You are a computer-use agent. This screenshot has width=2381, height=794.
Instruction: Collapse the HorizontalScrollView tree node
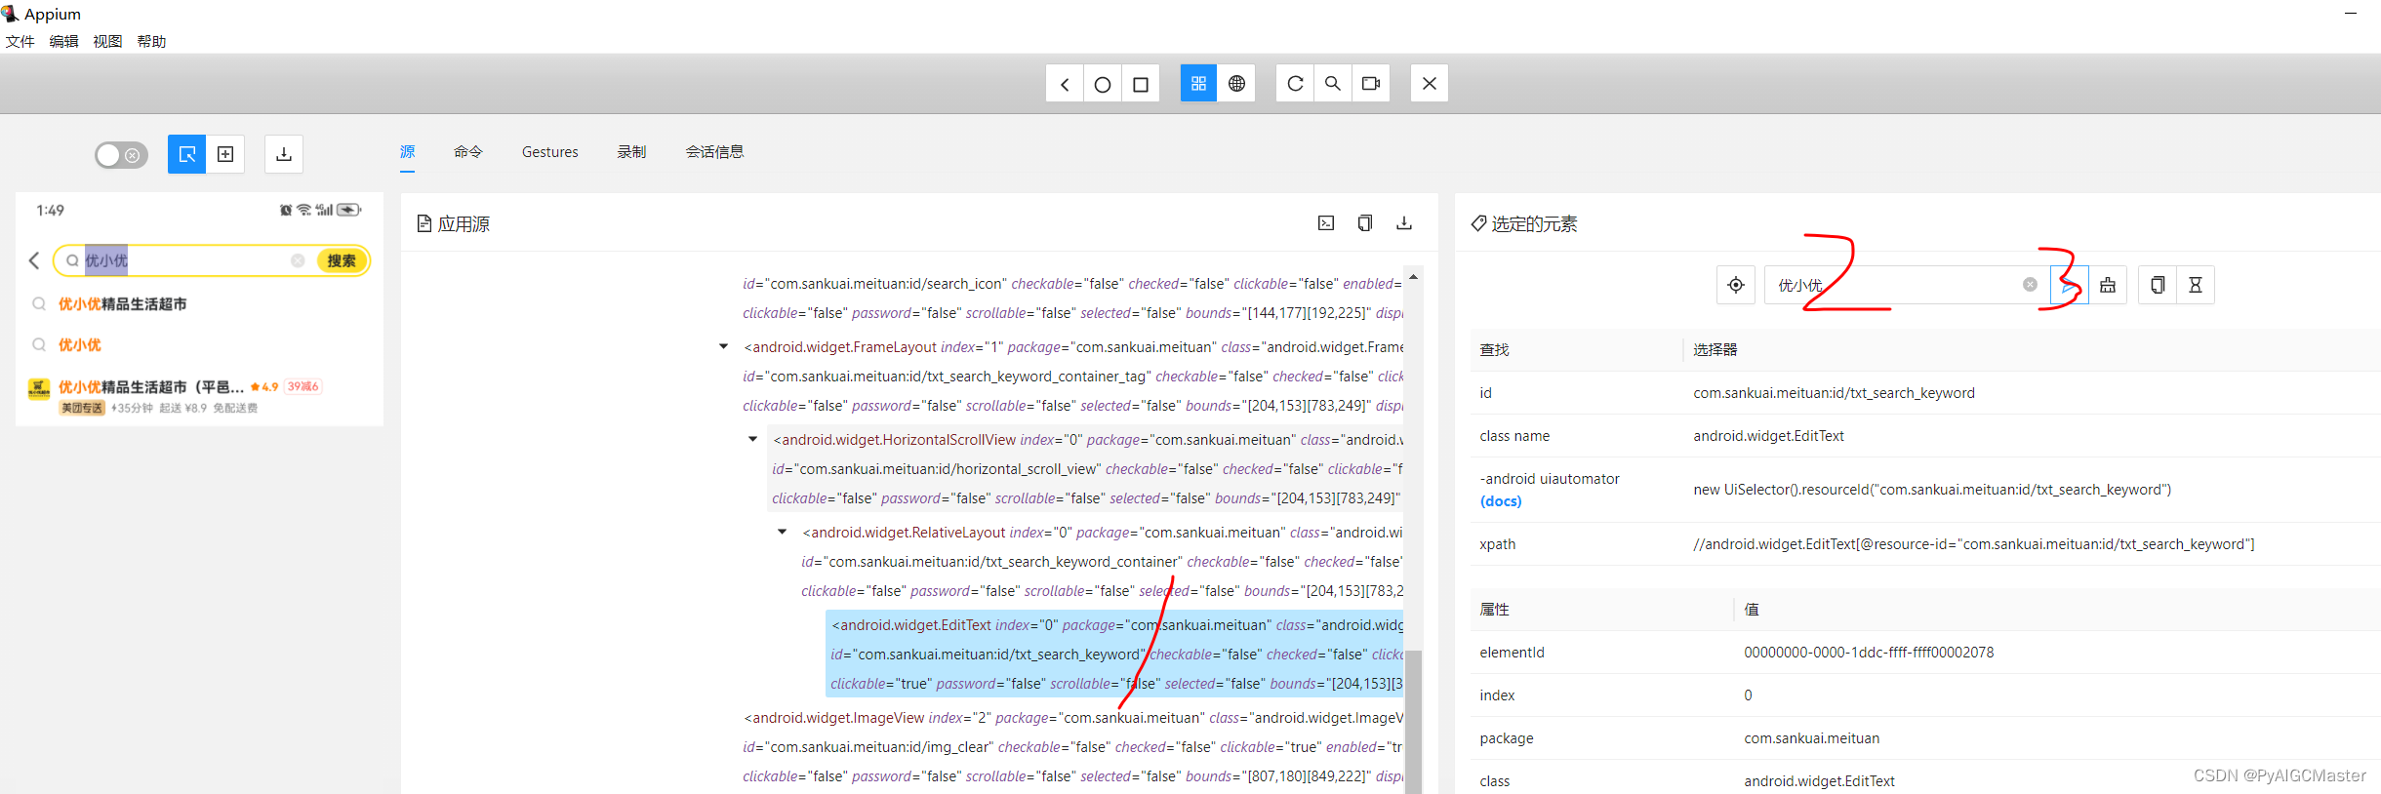click(752, 440)
